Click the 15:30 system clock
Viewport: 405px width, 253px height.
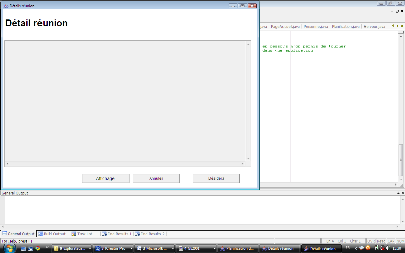[397, 248]
